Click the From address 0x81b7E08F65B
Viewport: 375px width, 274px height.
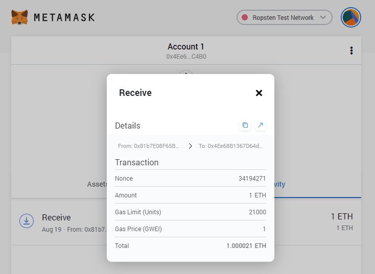pos(149,146)
